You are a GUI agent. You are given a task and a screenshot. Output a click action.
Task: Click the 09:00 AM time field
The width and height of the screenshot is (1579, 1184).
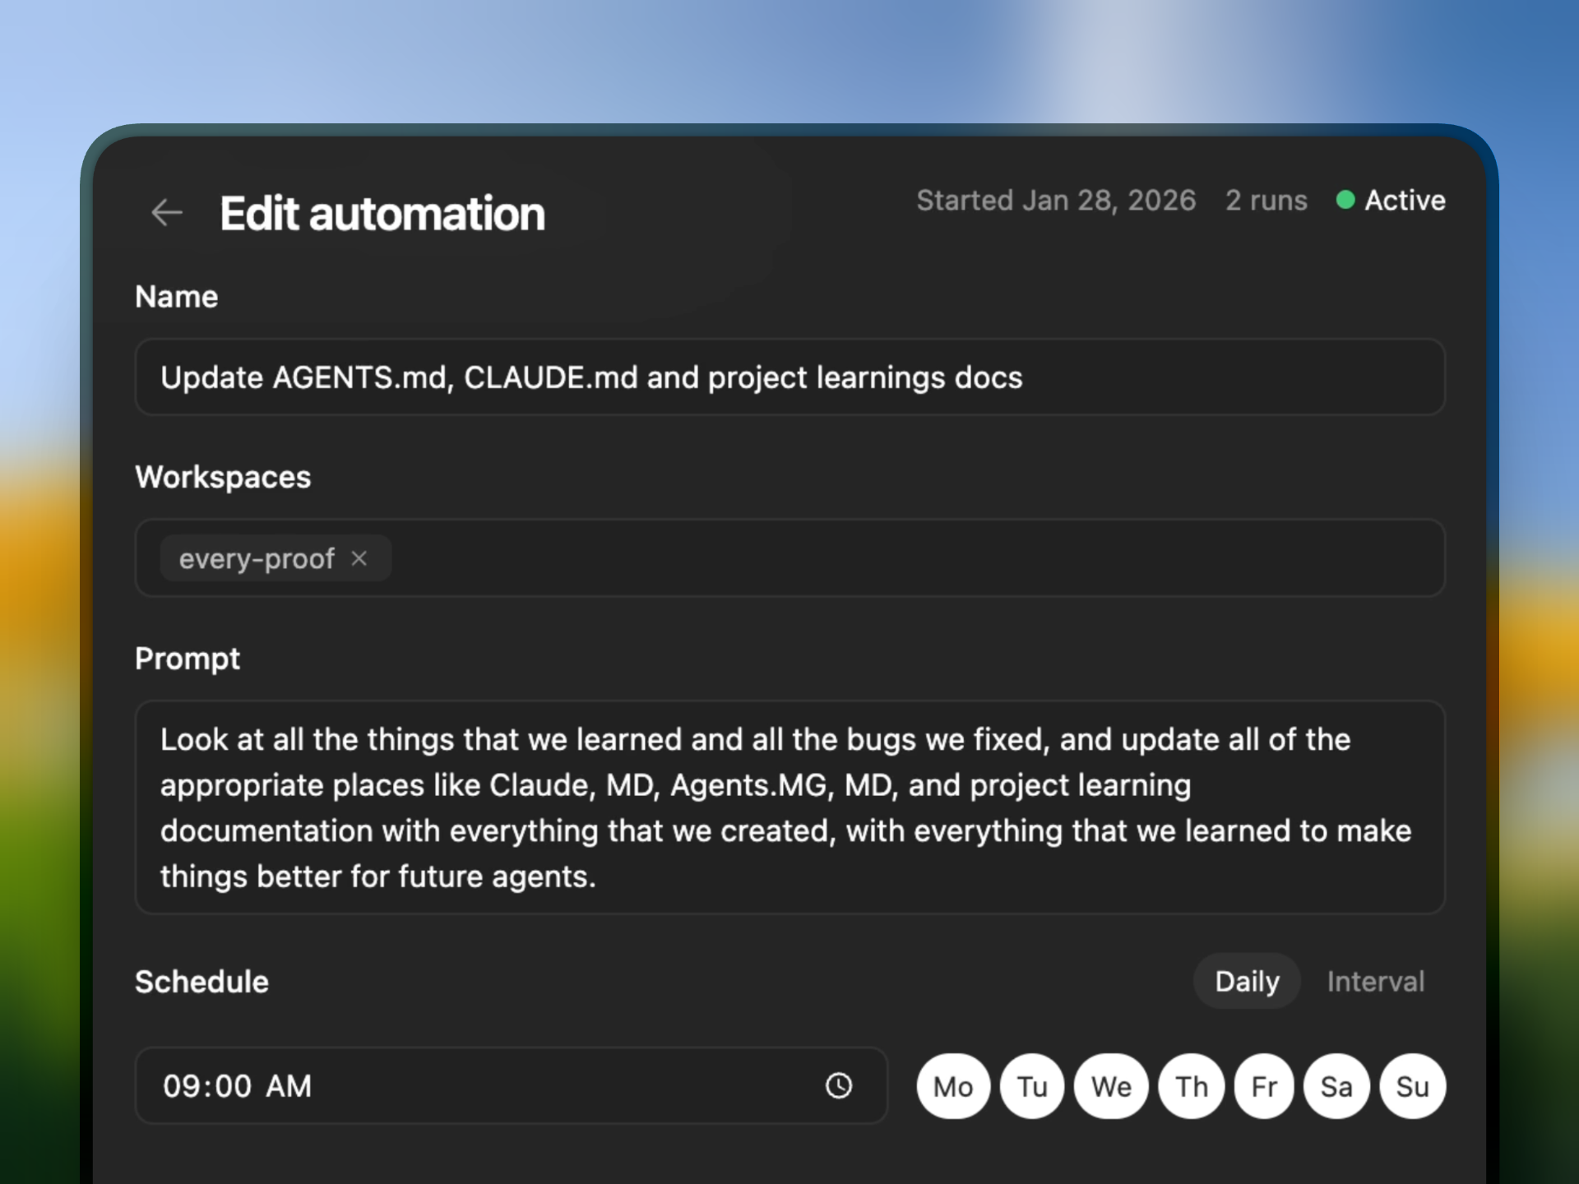tap(411, 1085)
